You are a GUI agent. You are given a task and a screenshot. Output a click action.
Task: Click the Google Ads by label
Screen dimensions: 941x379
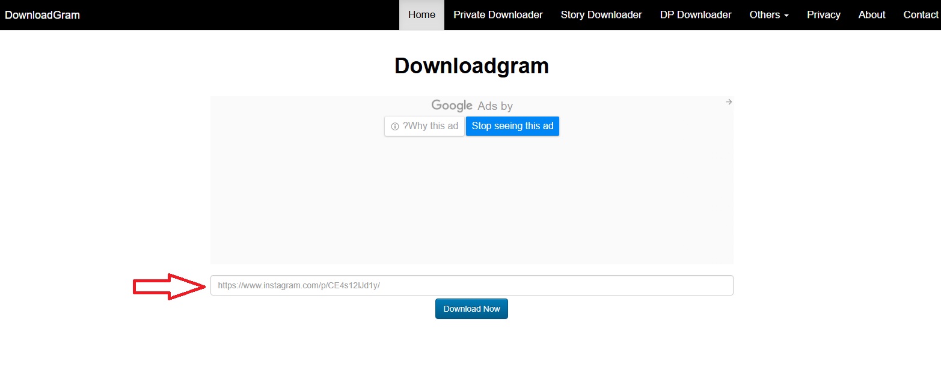[472, 106]
